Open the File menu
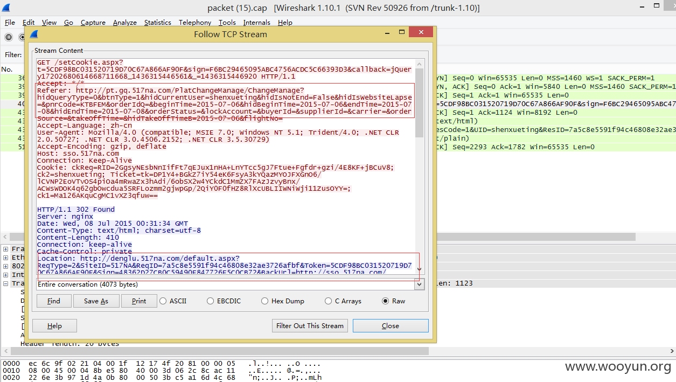Screen dimensions: 676x382 coord(10,23)
